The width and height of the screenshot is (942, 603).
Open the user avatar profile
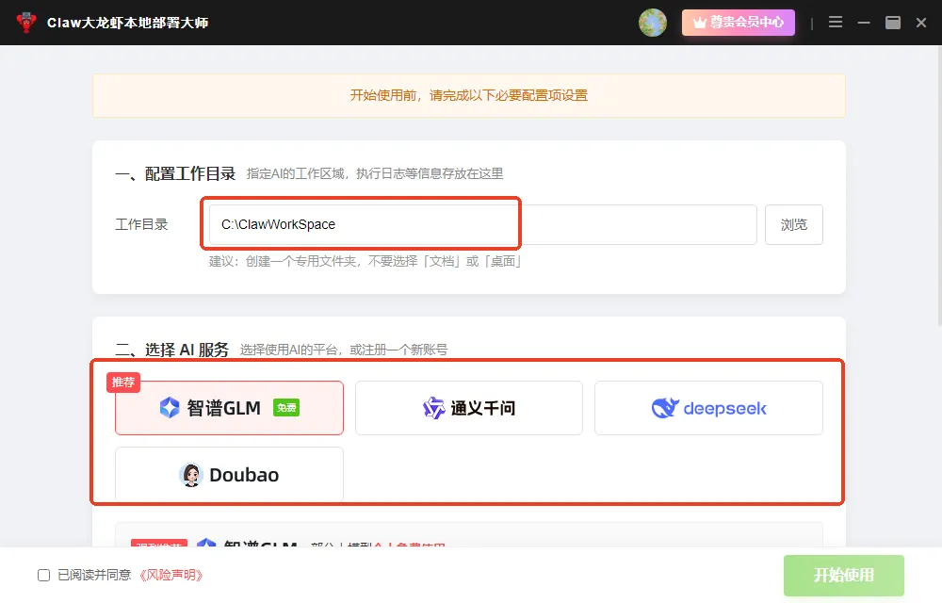pos(653,23)
